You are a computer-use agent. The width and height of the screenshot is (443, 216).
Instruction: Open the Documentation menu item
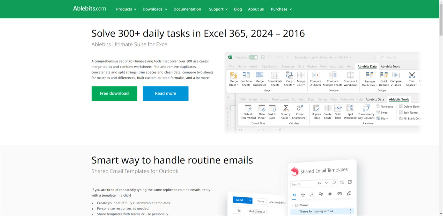pos(187,9)
